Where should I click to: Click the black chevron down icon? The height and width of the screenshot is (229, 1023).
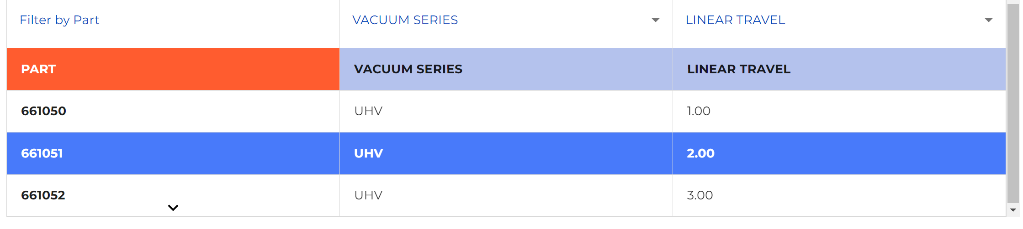coord(173,208)
